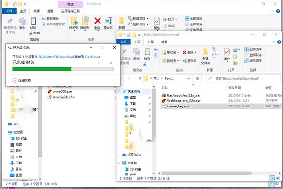Click 剪切 scissors in the FlashBoot window
This screenshot has height=189, width=283.
point(34,33)
